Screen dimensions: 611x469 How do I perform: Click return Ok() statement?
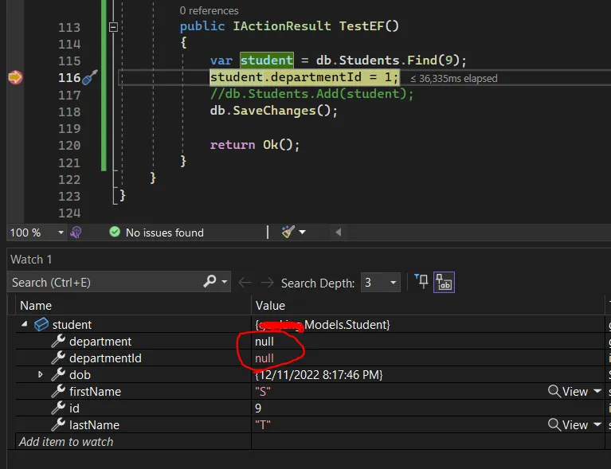click(x=255, y=145)
